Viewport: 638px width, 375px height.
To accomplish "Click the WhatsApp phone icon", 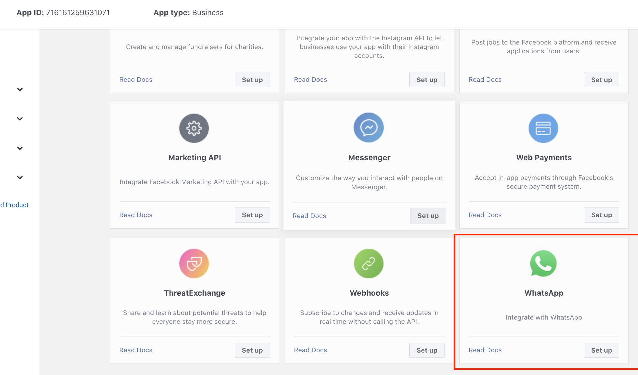I will [x=543, y=263].
